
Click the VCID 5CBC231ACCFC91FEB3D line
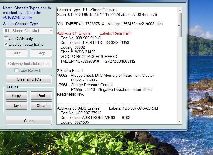[x=89, y=57]
